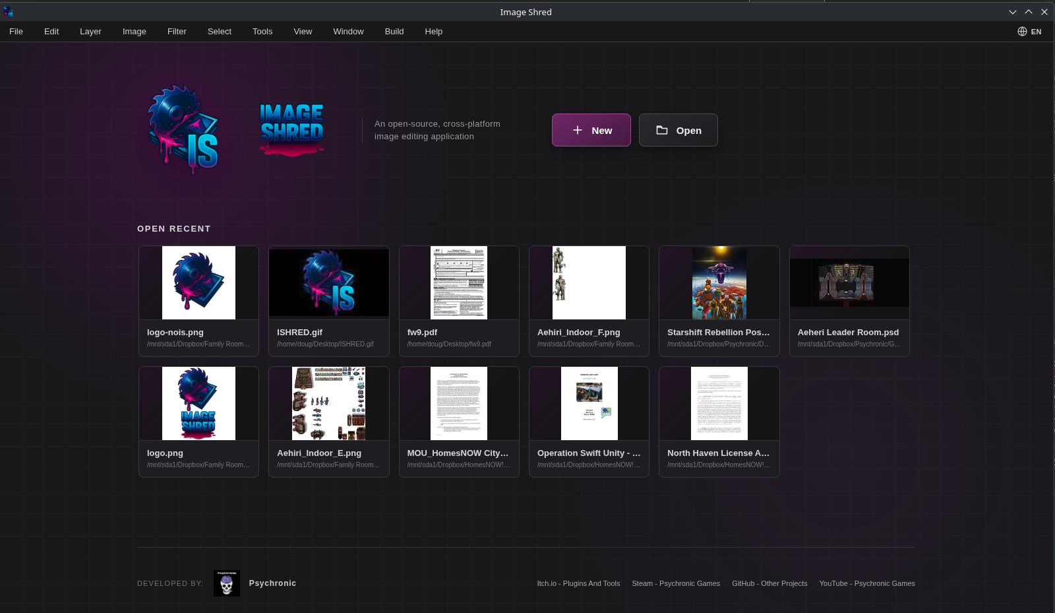Click the ISHRED.gif file name

299,333
